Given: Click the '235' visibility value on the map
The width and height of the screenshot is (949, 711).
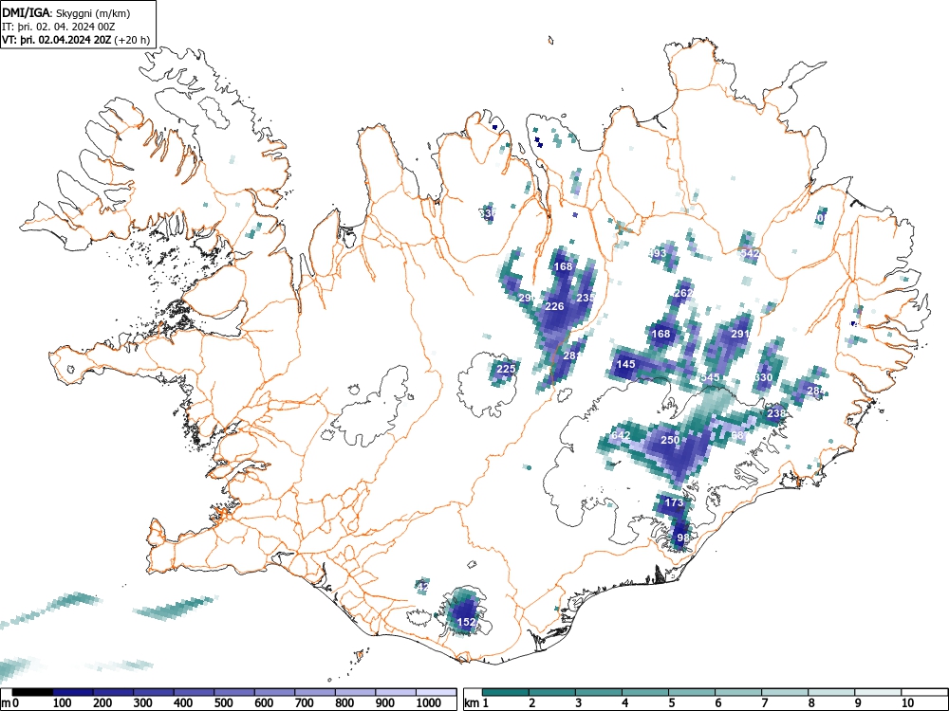Looking at the screenshot, I should click(586, 298).
